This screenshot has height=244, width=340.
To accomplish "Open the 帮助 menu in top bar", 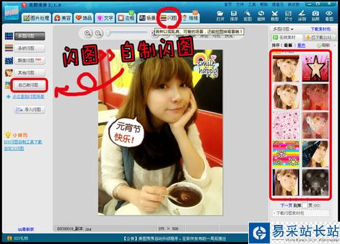I will coord(263,5).
